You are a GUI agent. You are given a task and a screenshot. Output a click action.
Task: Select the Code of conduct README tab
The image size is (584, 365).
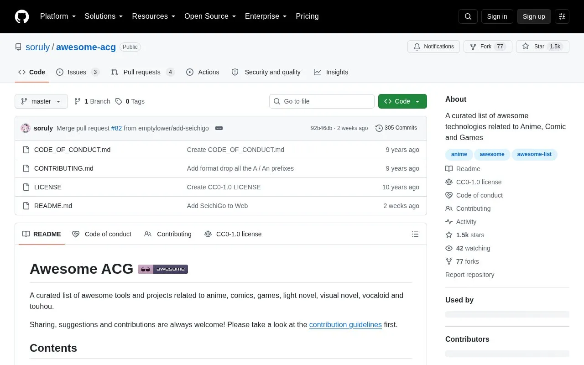pos(102,234)
